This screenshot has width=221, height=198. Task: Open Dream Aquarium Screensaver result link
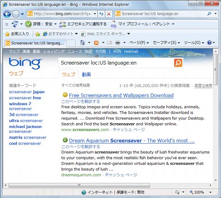[x=132, y=141]
